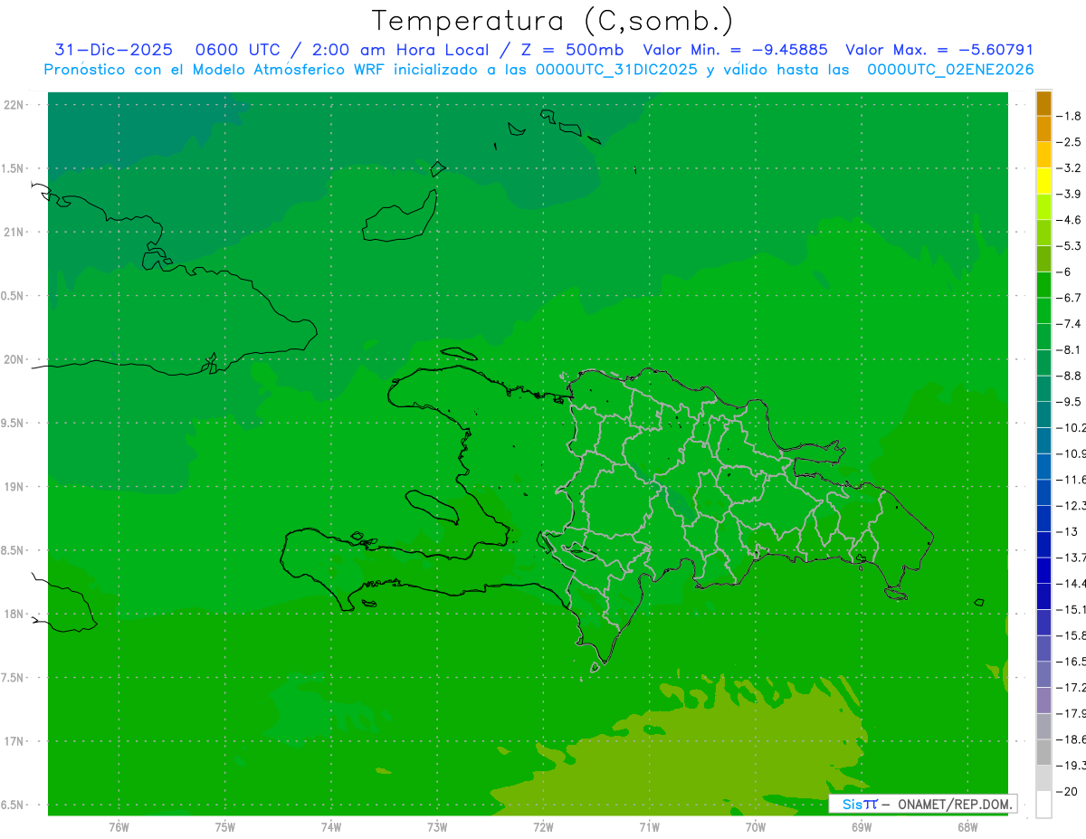Pick the olive swatch between -5.3 and -6
The image size is (1086, 839).
coord(1043,259)
